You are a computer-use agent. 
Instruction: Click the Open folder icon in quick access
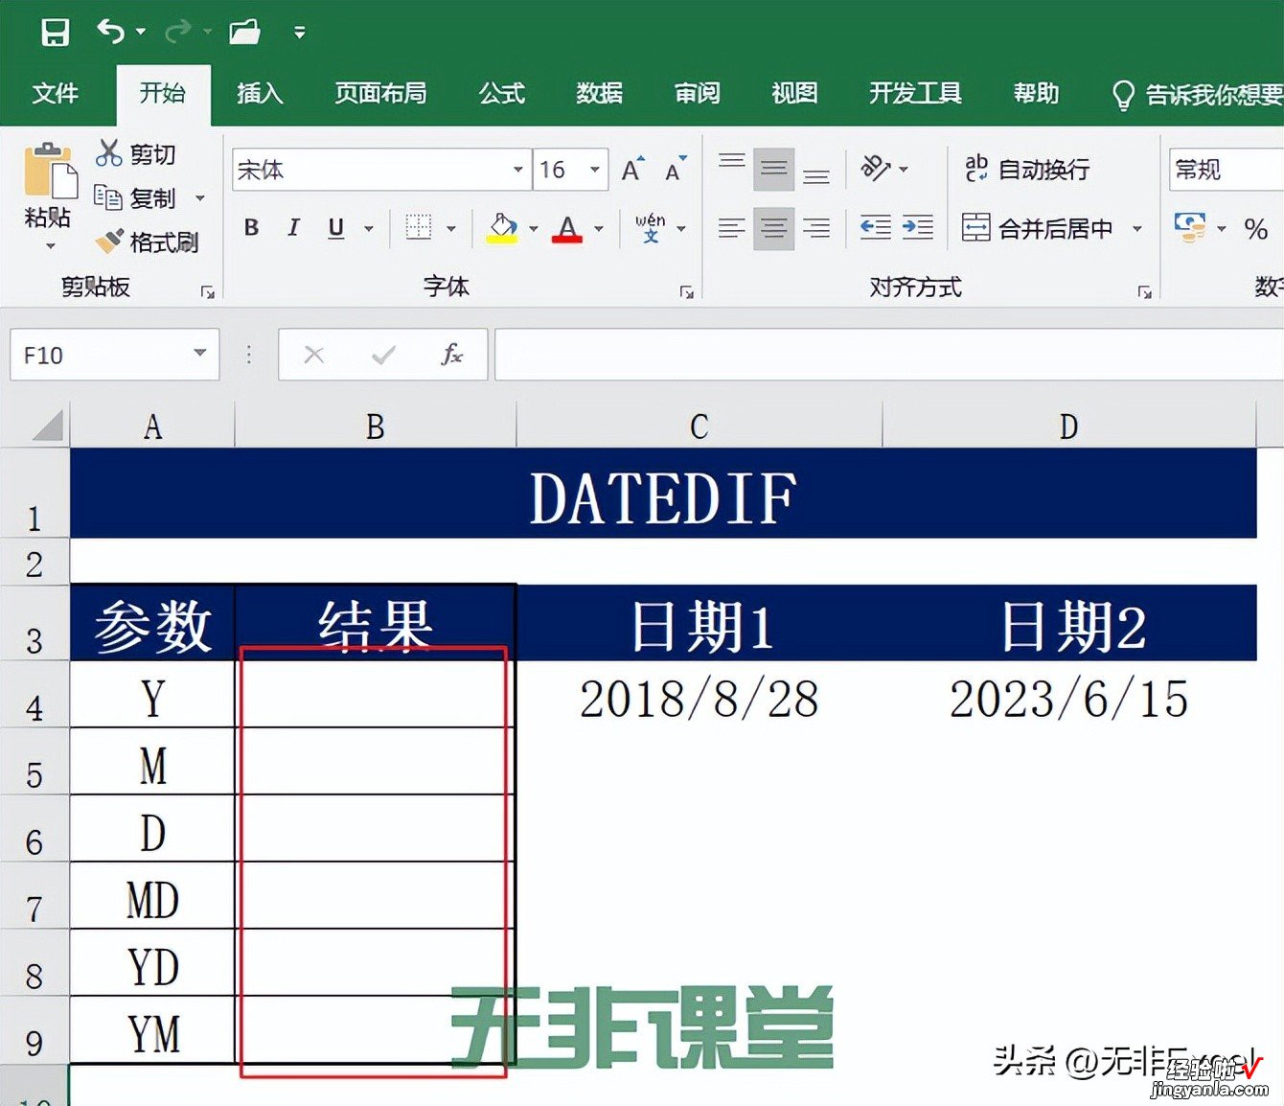pos(245,33)
